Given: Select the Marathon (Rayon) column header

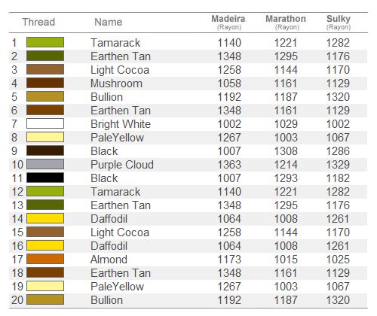Looking at the screenshot, I should [286, 23].
